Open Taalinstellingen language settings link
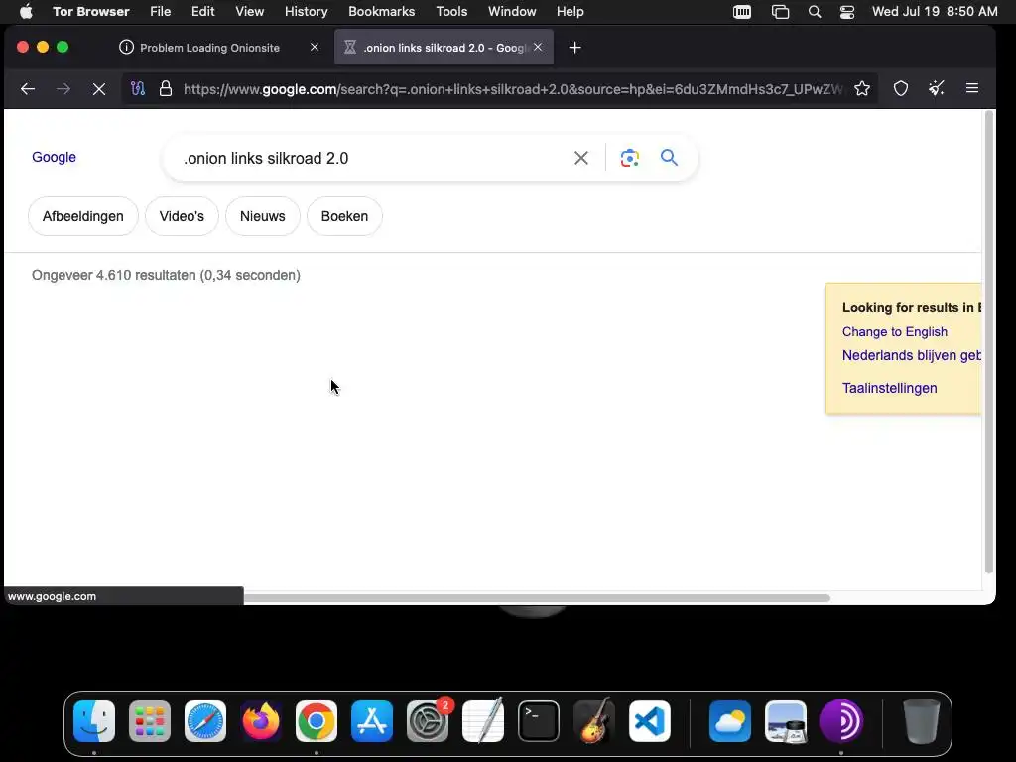 click(890, 388)
